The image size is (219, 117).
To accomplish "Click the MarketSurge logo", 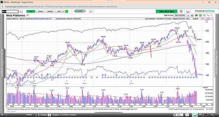I will [205, 11].
